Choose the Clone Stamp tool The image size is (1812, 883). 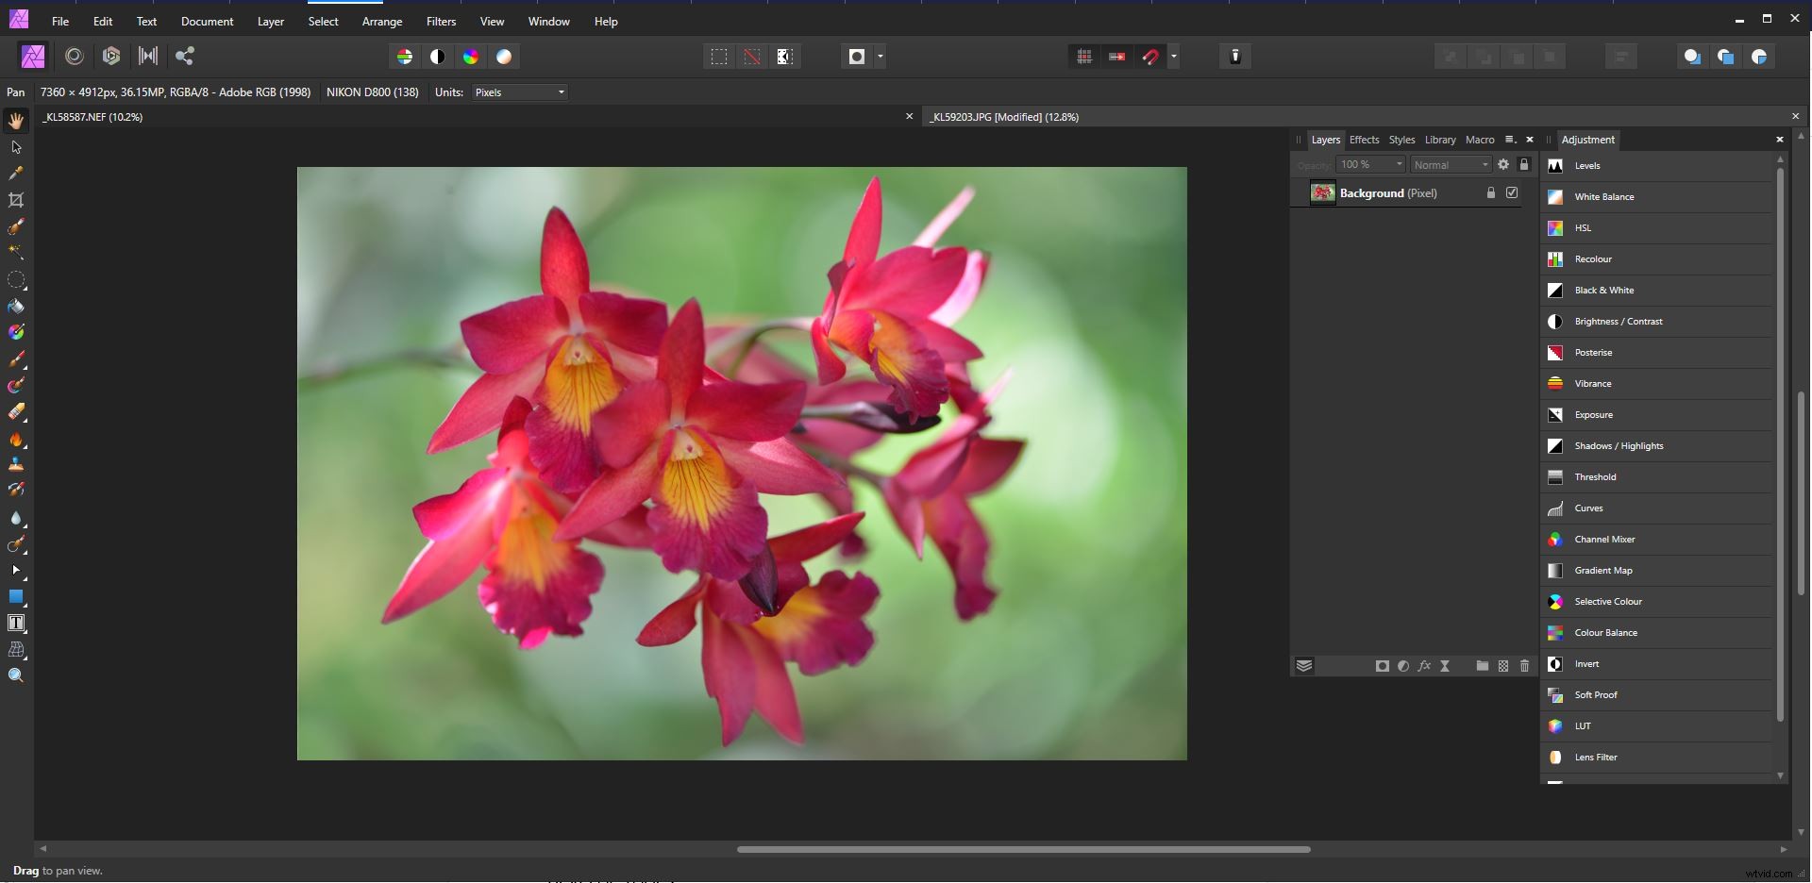coord(16,463)
